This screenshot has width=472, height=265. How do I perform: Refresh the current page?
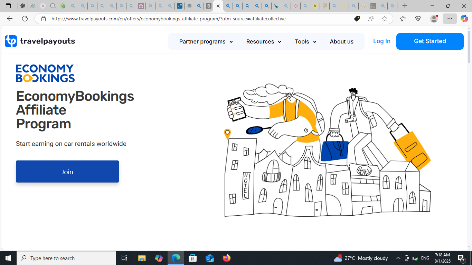(x=25, y=19)
